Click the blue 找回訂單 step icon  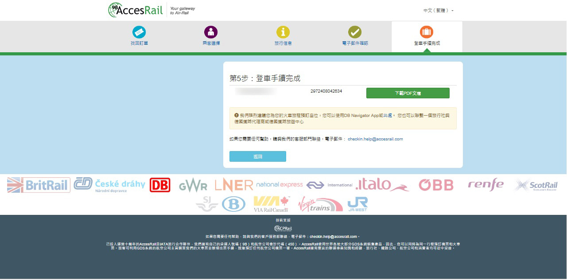pos(139,32)
